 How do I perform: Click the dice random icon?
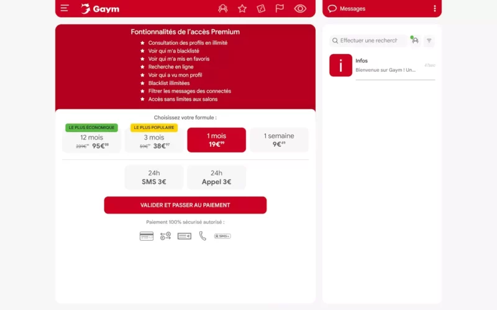point(261,9)
